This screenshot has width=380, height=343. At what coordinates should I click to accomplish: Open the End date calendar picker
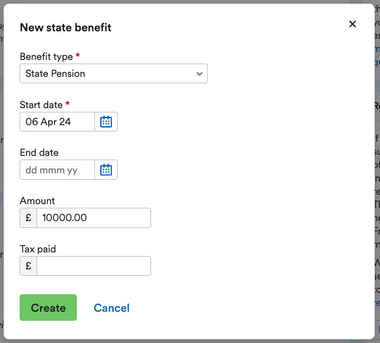(x=106, y=170)
